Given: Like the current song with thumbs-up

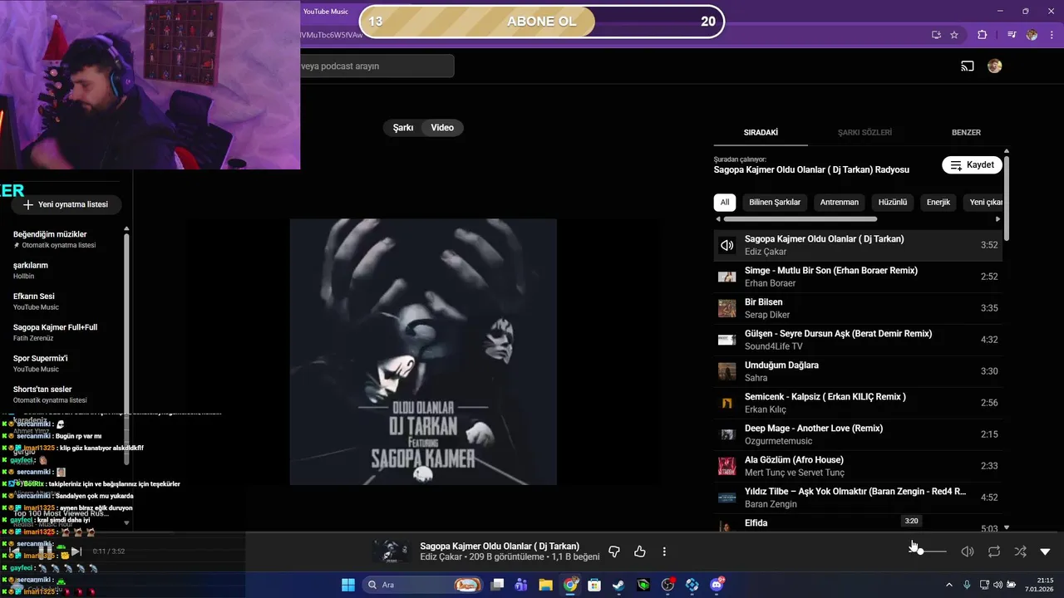Looking at the screenshot, I should [x=640, y=551].
